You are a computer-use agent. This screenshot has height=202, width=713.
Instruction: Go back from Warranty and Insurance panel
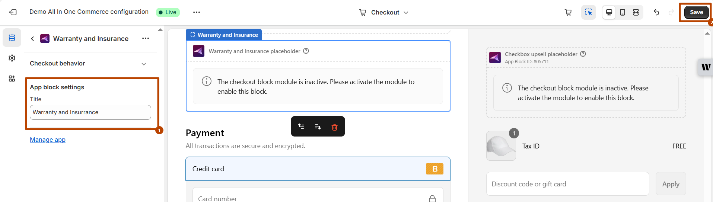[33, 39]
